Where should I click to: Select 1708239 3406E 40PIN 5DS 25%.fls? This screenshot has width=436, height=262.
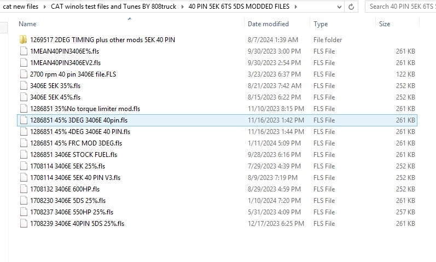77,224
